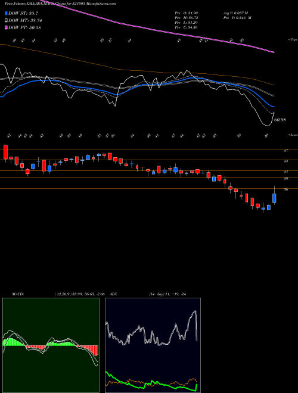Click the blue DOW ST legend swatch
Image resolution: width=298 pixels, height=393 pixels.
point(6,13)
